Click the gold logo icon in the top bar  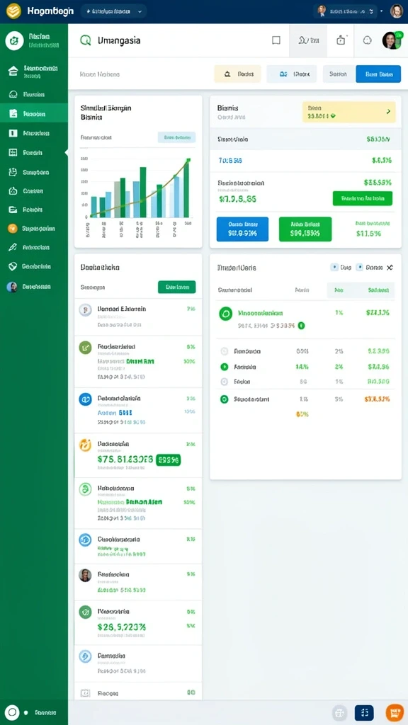[x=13, y=11]
